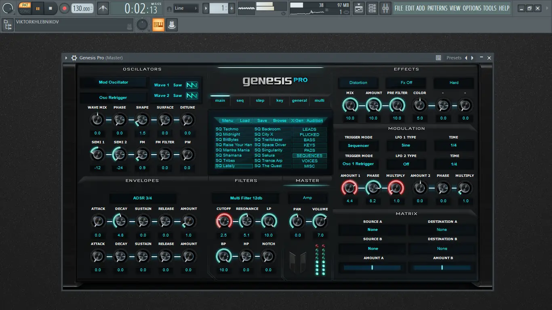This screenshot has width=552, height=310.
Task: Open the mixer window icon
Action: pos(386,8)
